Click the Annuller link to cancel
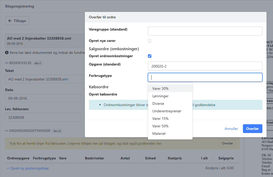The height and width of the screenshot is (177, 273). [x=231, y=129]
